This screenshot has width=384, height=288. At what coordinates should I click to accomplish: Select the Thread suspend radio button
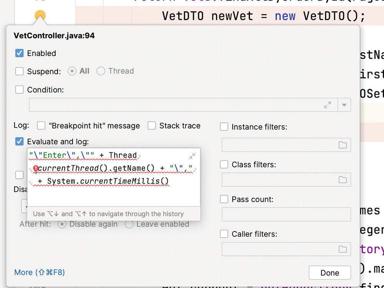[101, 71]
